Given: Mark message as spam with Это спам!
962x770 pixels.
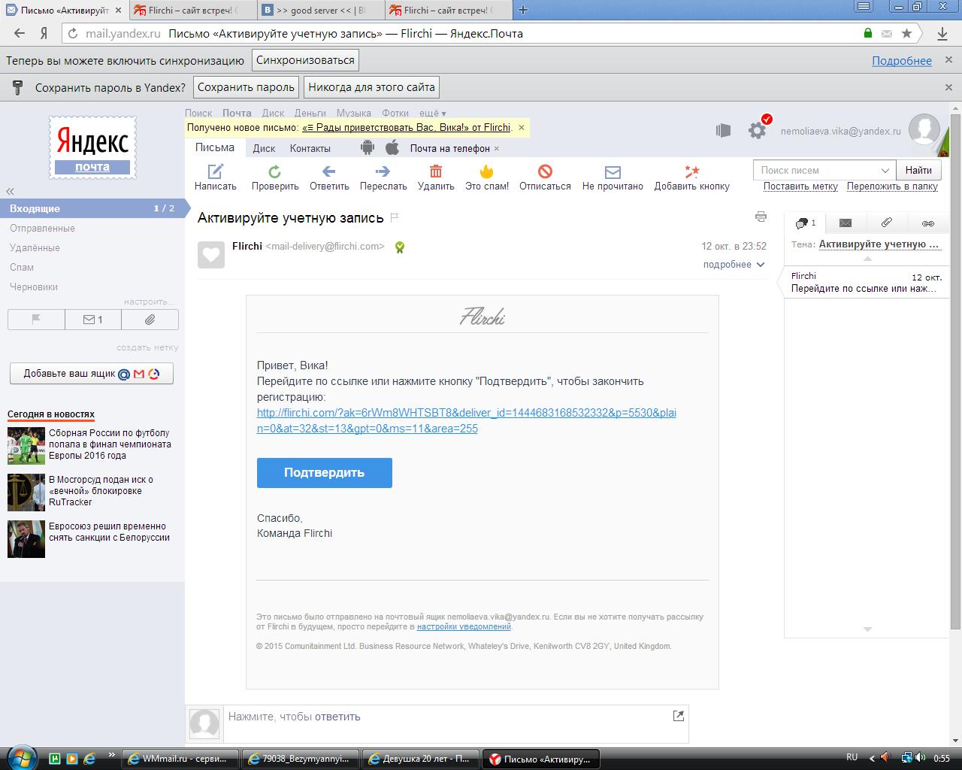Looking at the screenshot, I should 487,178.
